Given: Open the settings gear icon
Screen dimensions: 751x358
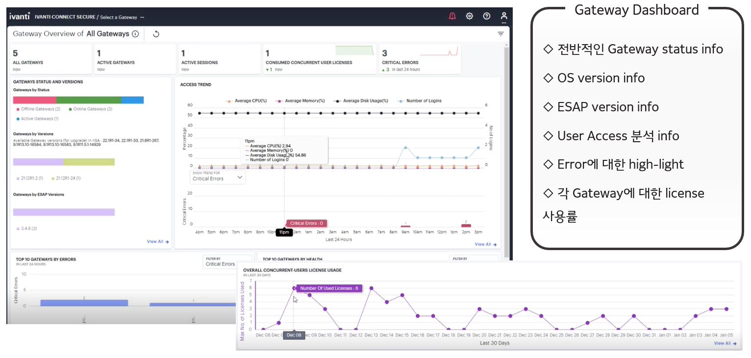Looking at the screenshot, I should coord(469,16).
